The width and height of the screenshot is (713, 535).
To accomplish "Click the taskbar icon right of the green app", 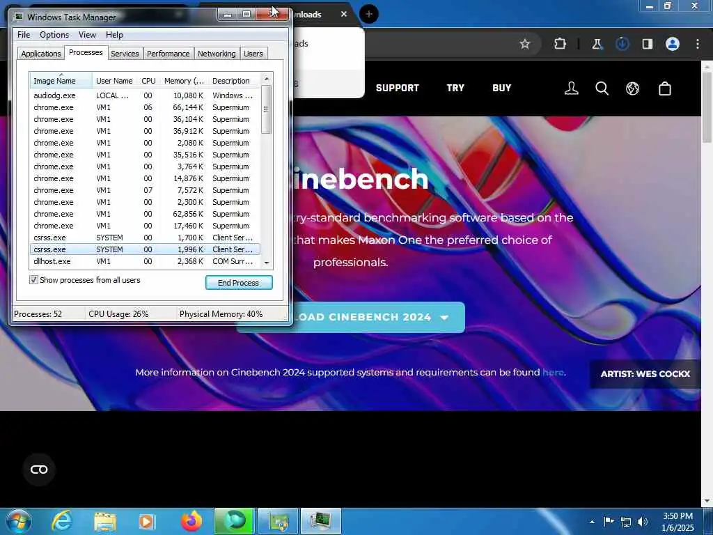I will [x=278, y=521].
